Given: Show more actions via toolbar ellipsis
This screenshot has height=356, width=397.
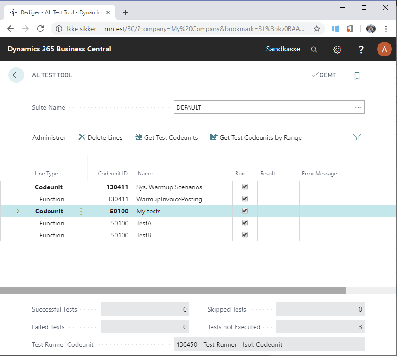Looking at the screenshot, I should coord(312,137).
